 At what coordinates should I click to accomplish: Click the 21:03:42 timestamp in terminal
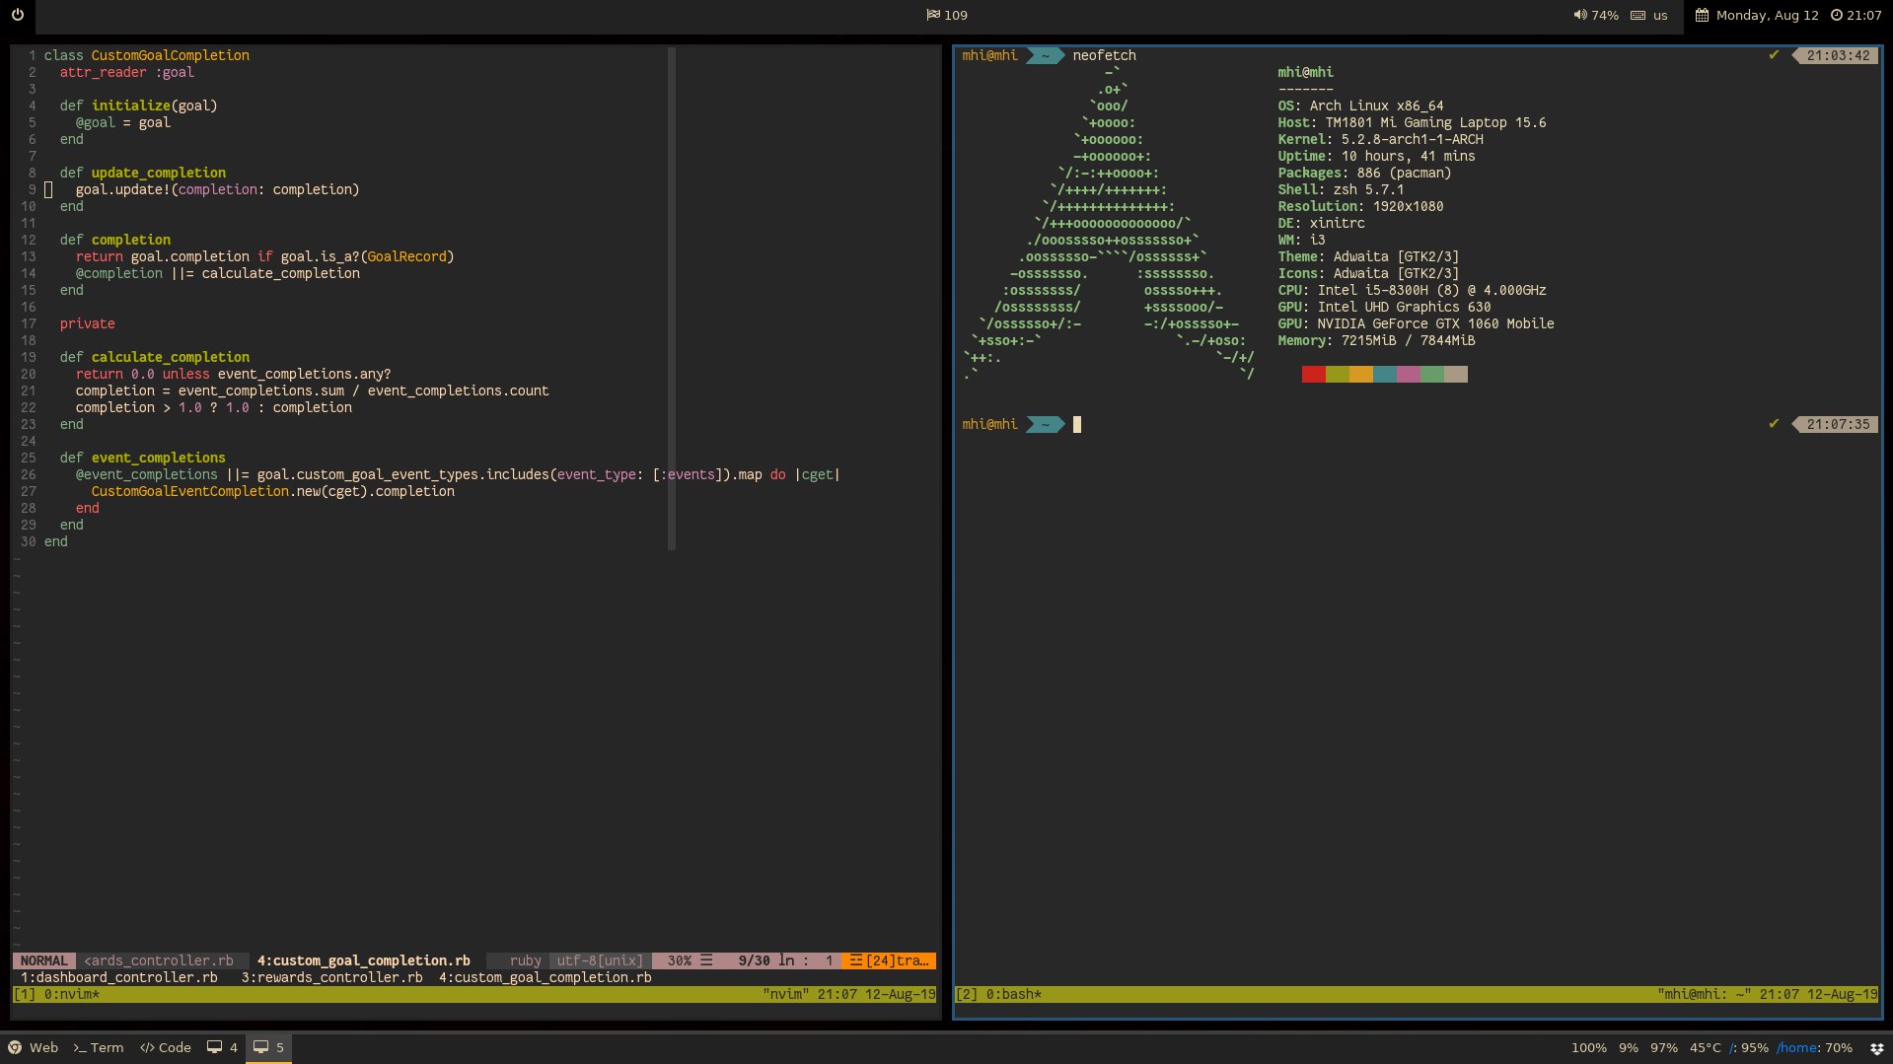point(1838,55)
